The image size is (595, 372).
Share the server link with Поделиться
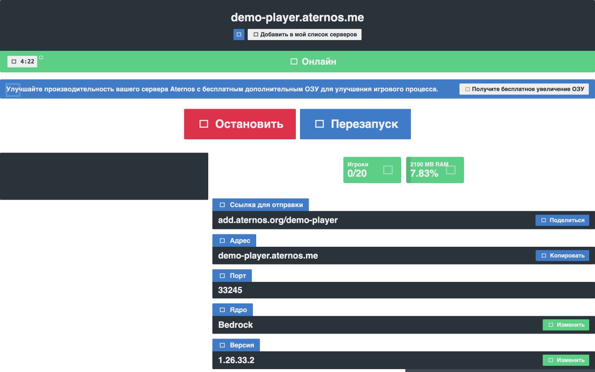[x=562, y=220]
